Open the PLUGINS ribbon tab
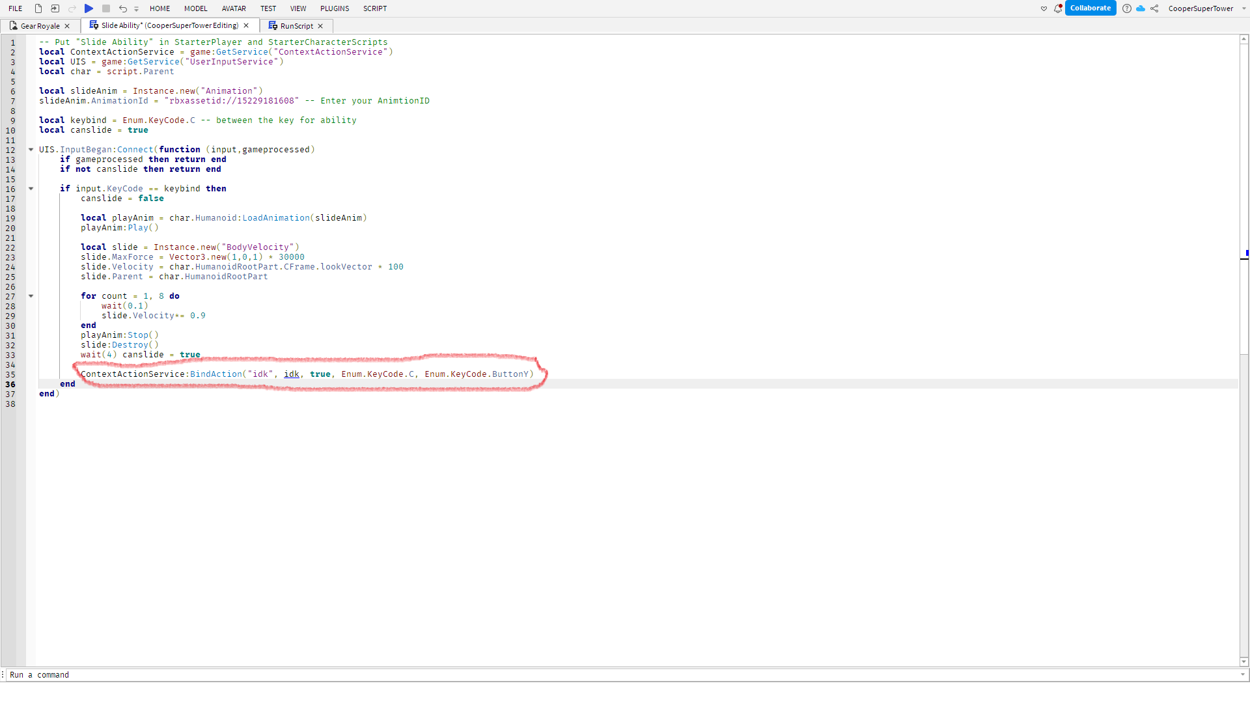 click(x=335, y=8)
